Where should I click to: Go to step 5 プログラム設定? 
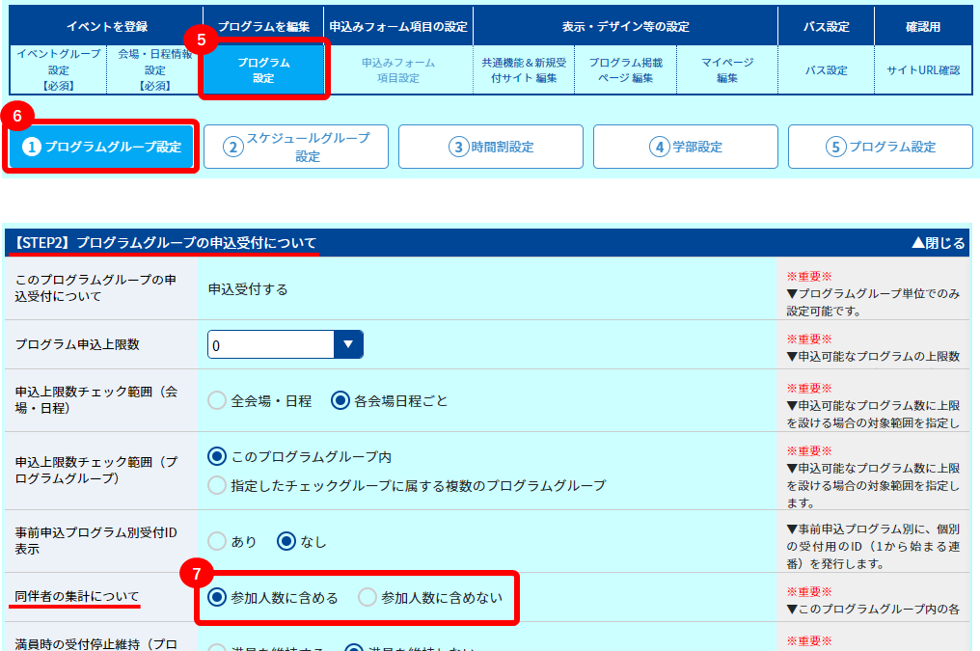(x=881, y=147)
